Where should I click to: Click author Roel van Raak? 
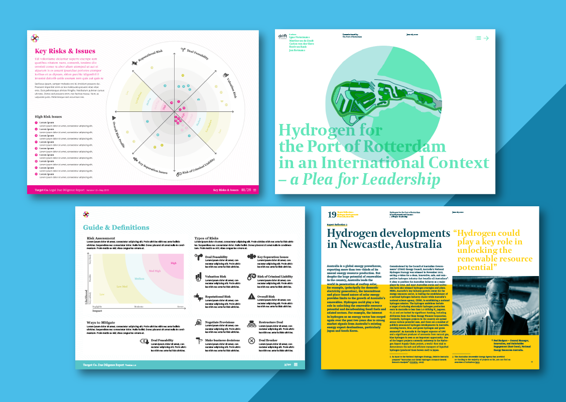tap(298, 47)
